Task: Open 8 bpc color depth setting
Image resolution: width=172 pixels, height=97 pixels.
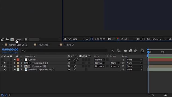Action: point(19,40)
